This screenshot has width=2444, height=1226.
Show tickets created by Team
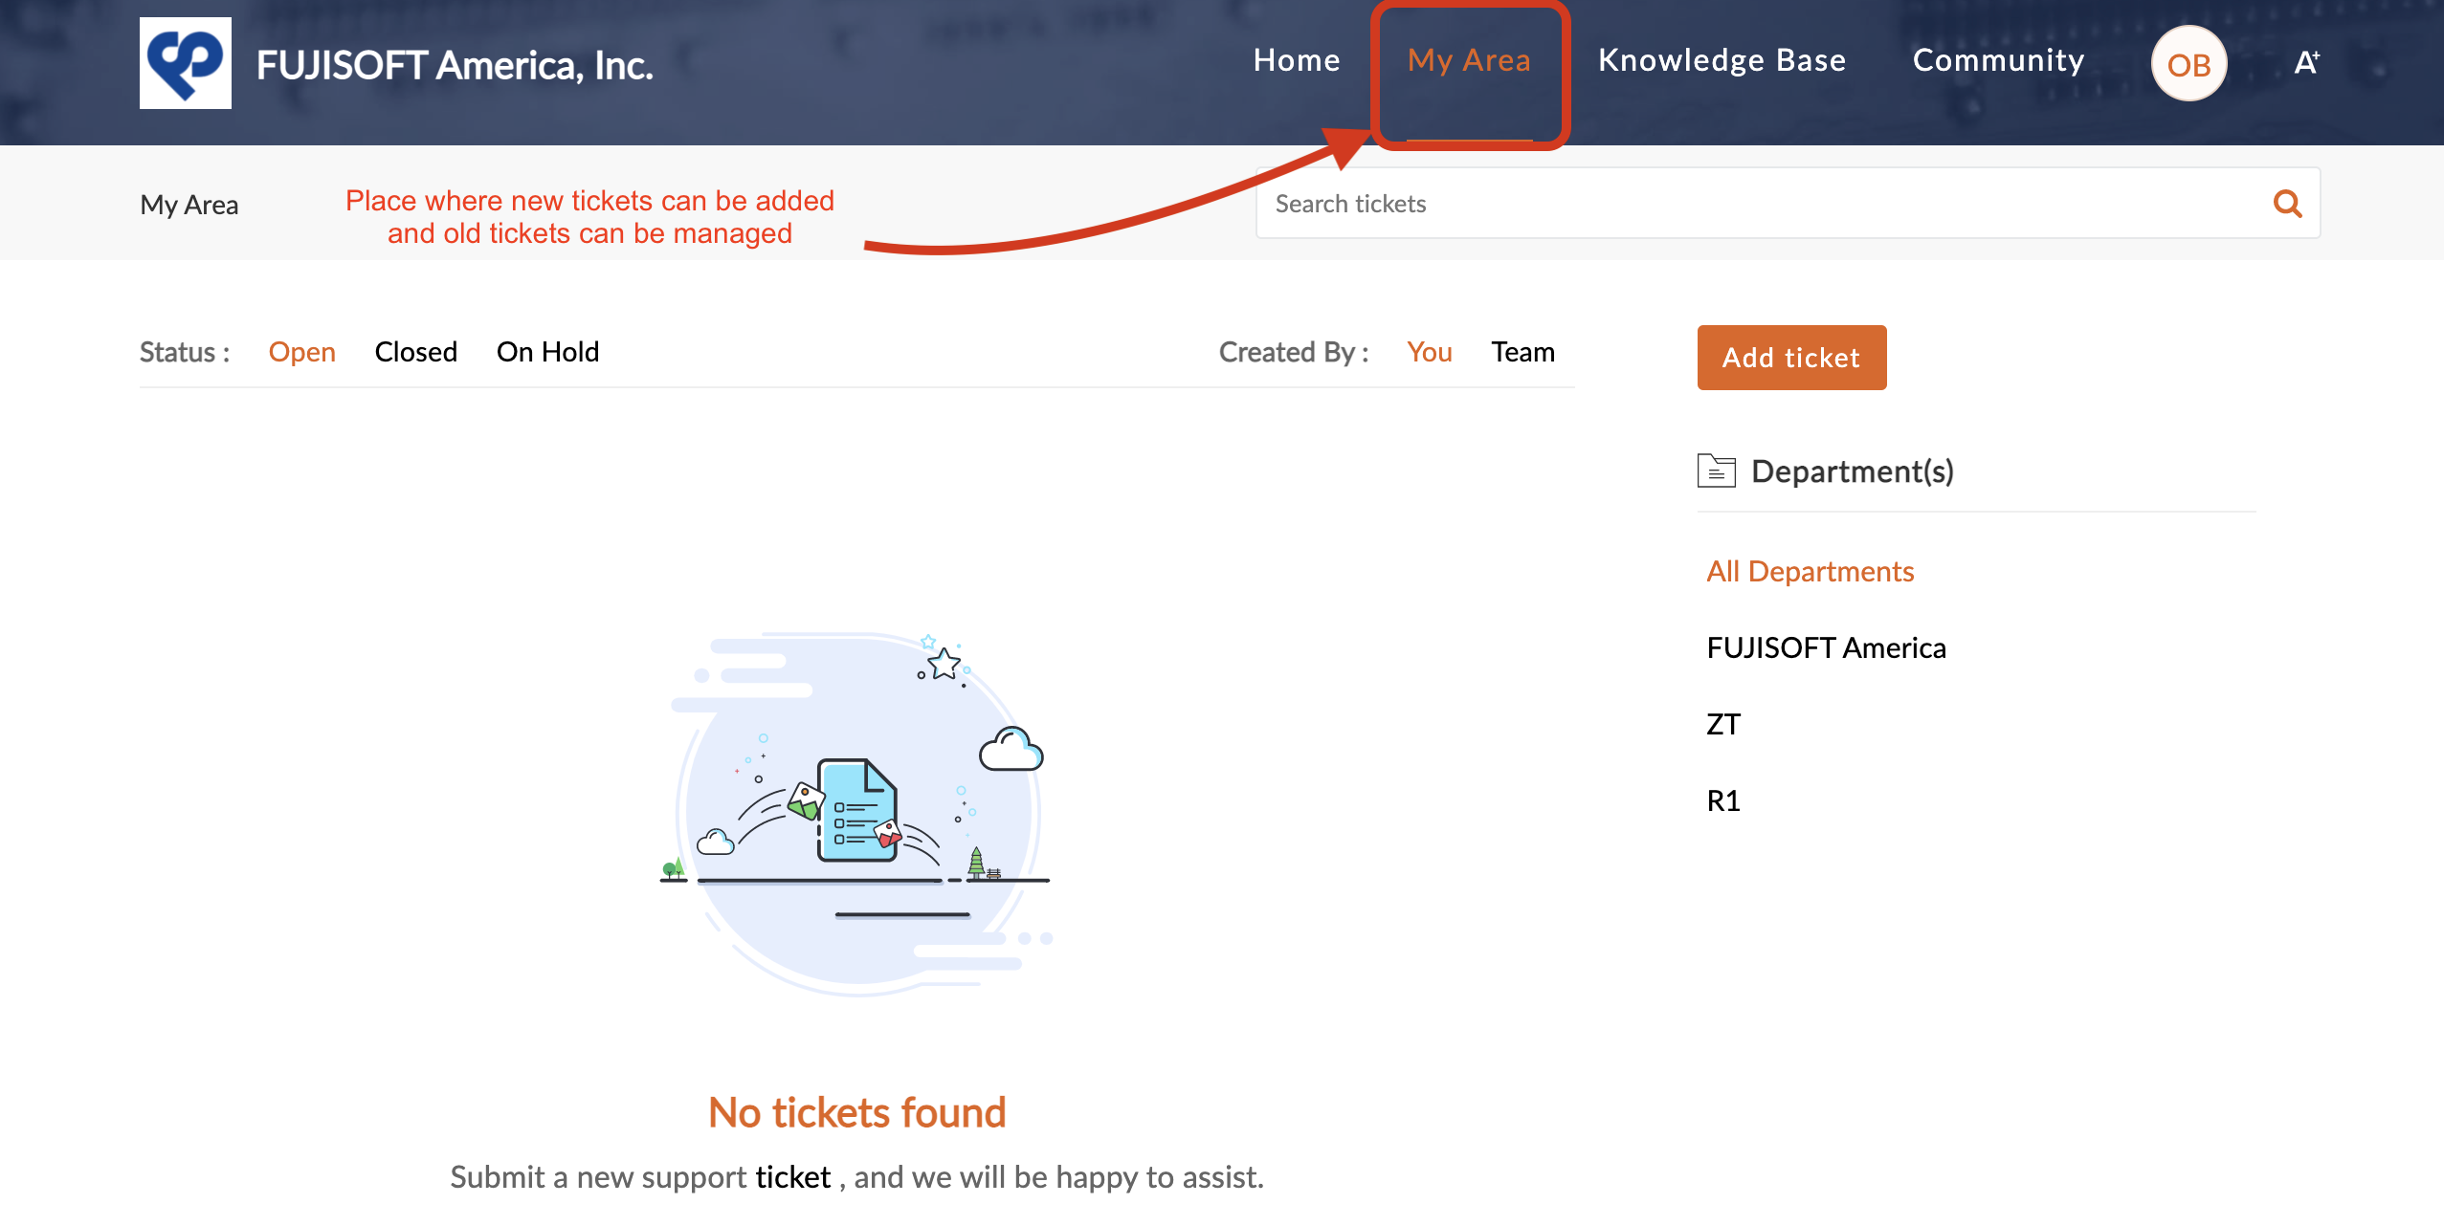tap(1522, 352)
